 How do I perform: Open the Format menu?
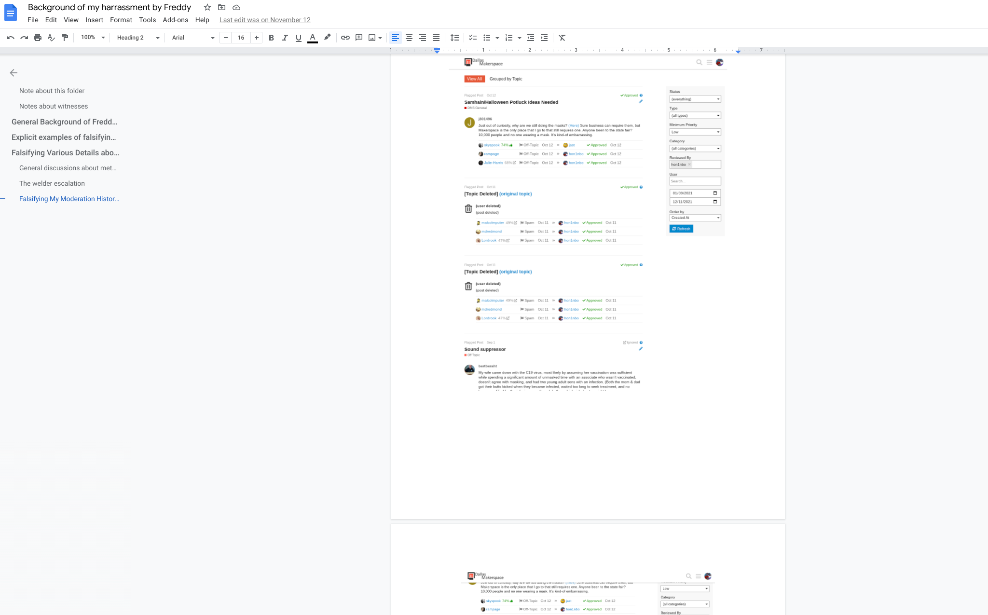pyautogui.click(x=121, y=20)
